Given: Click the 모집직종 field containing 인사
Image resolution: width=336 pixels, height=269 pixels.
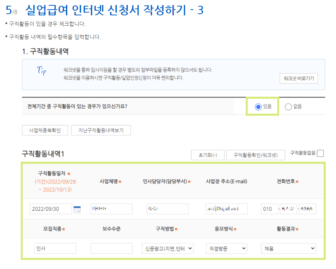Looking at the screenshot, I should coord(55,248).
